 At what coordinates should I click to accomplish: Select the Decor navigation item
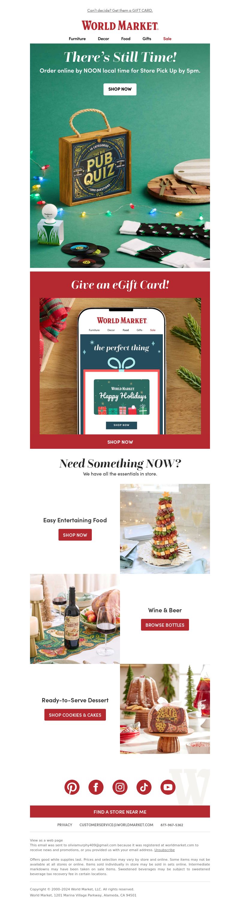tap(103, 39)
